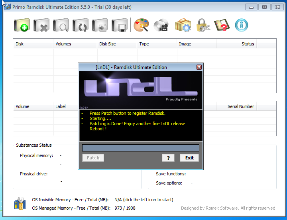Click the Image column header
This screenshot has width=287, height=220.
click(x=197, y=44)
